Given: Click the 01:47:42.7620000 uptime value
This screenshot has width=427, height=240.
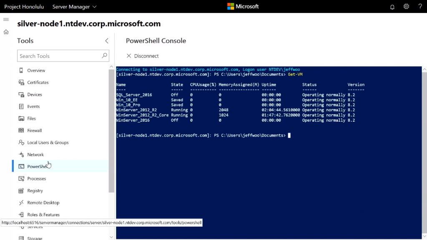Looking at the screenshot, I should click(x=281, y=115).
